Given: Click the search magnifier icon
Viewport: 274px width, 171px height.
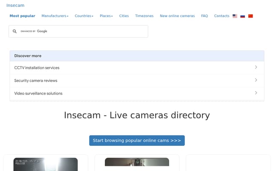Looking at the screenshot, I should coord(15,31).
